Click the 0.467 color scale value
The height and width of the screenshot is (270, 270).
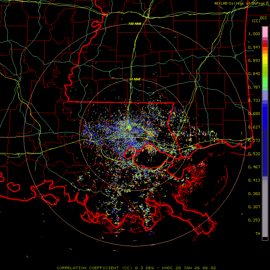tap(254, 167)
